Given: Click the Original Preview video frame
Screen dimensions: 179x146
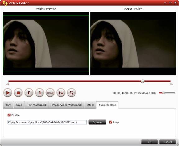Looking at the screenshot, I should coord(46,44).
